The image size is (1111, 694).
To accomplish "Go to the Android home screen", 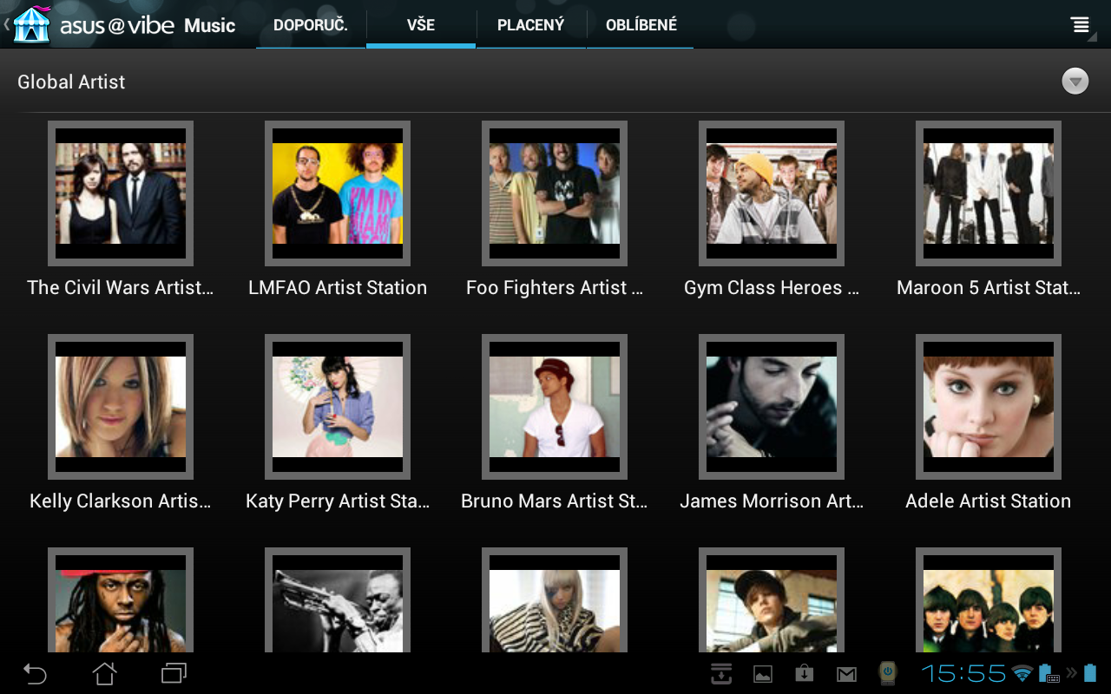I will point(104,673).
